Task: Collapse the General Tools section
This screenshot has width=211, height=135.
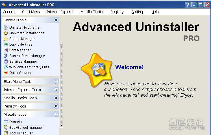Action: [x=56, y=20]
